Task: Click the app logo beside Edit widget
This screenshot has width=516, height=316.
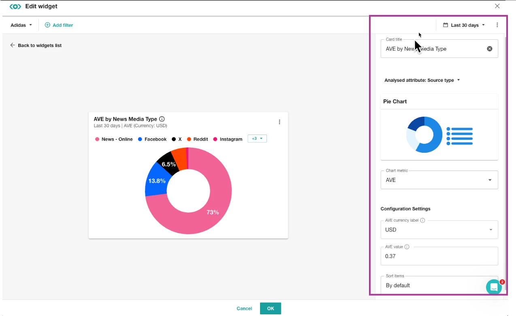Action: 15,6
